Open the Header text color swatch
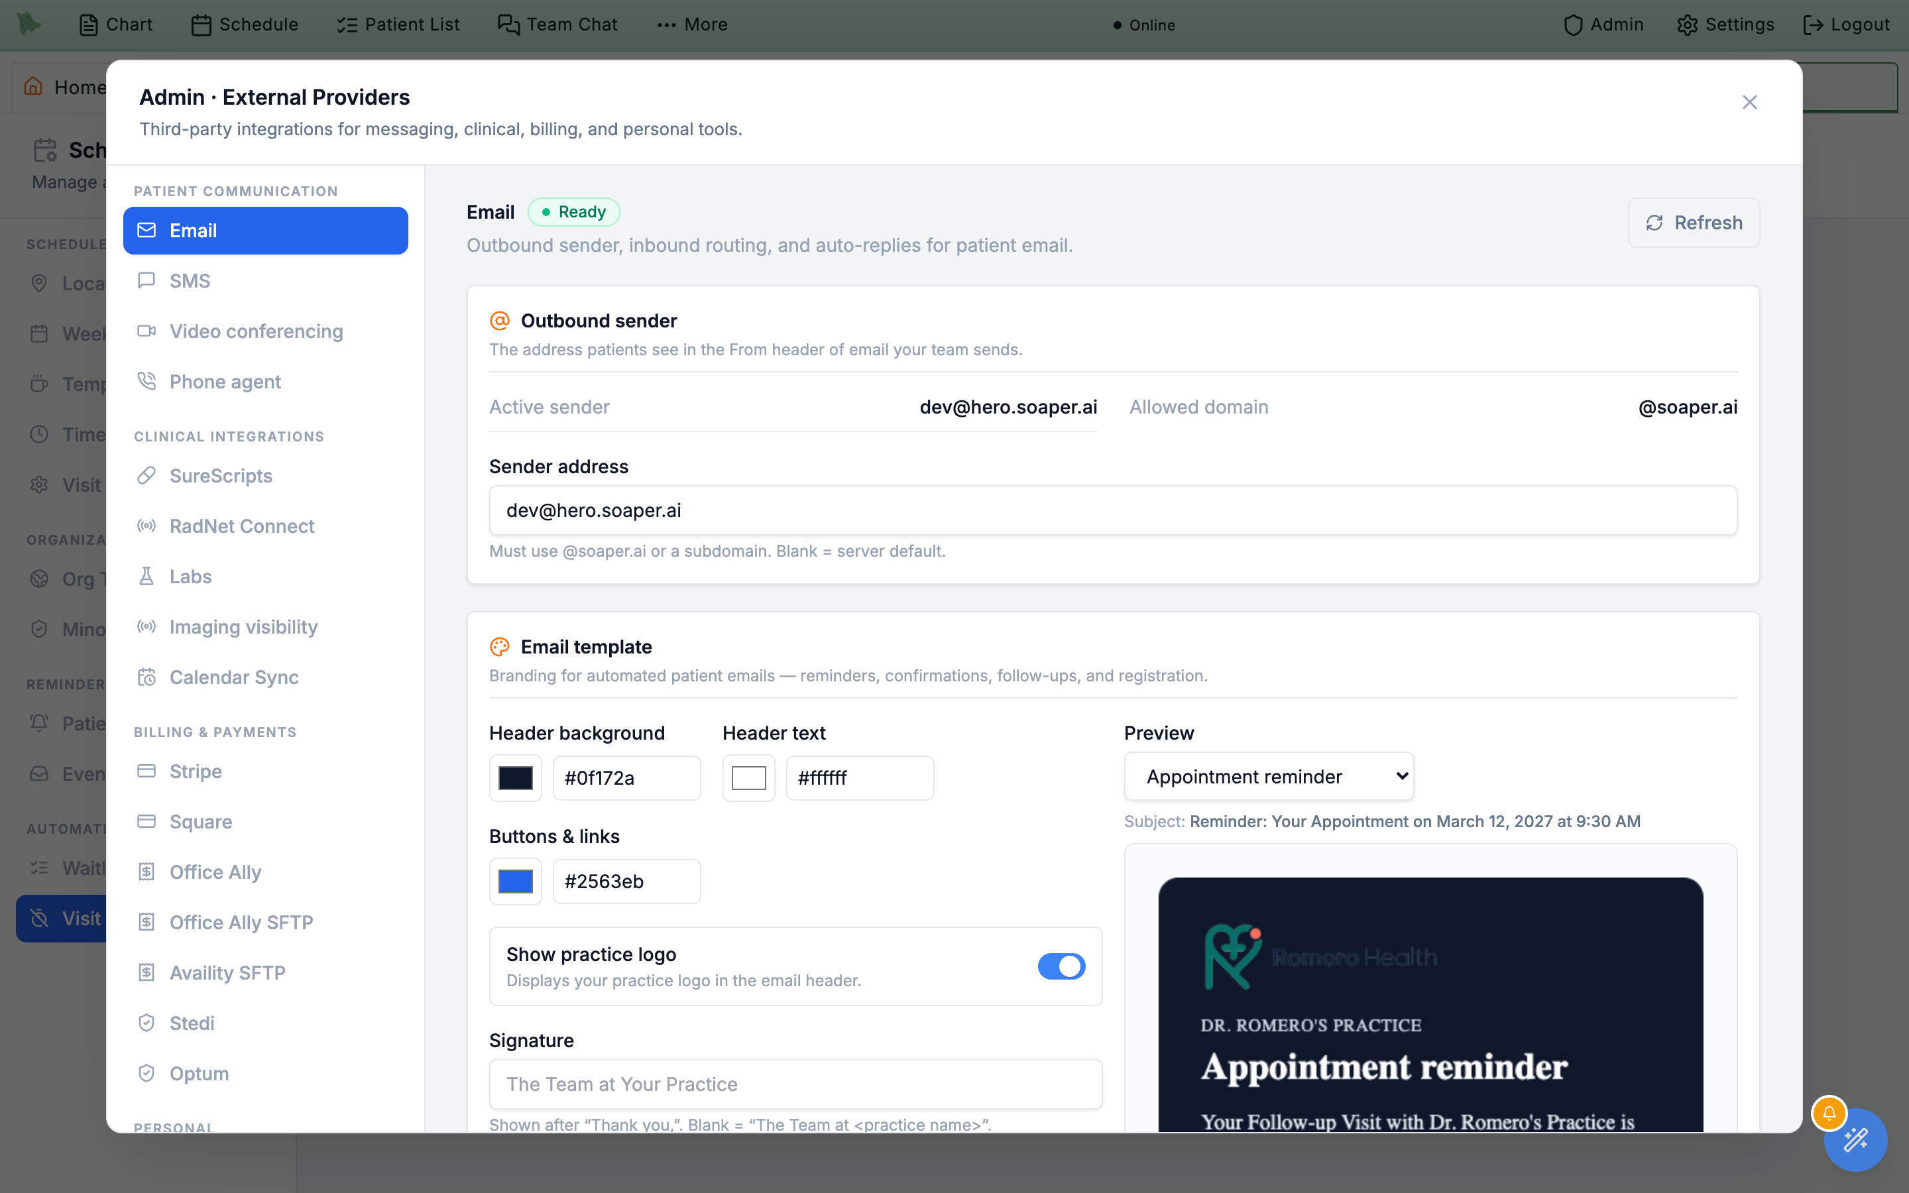 [748, 778]
